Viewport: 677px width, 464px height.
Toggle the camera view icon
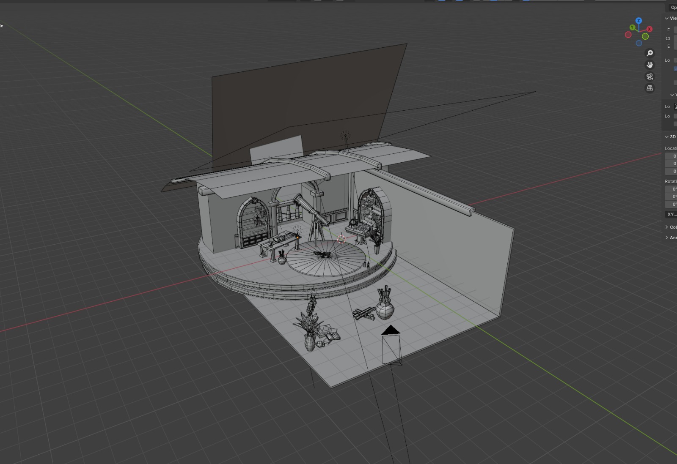click(650, 76)
